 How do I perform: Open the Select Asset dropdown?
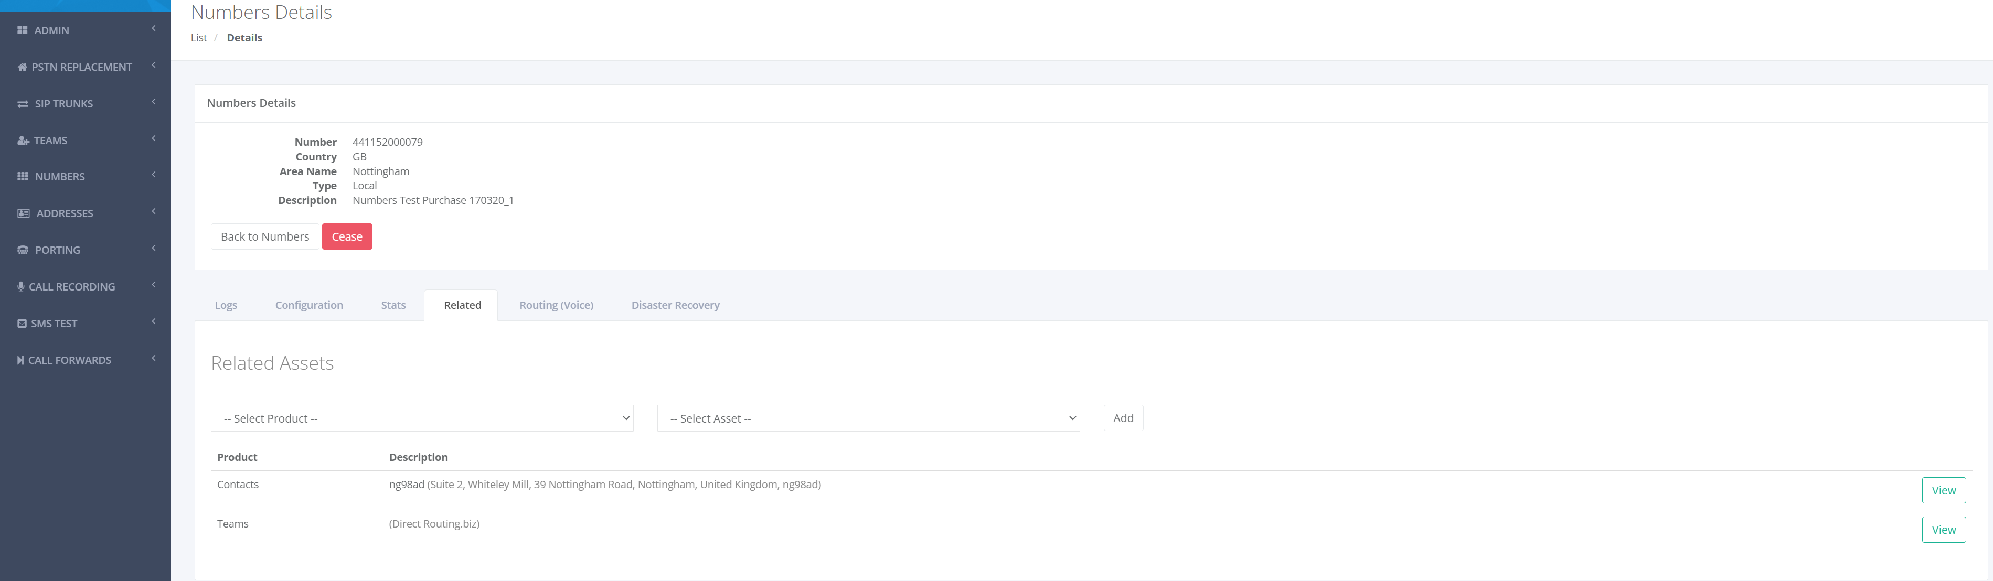point(868,418)
